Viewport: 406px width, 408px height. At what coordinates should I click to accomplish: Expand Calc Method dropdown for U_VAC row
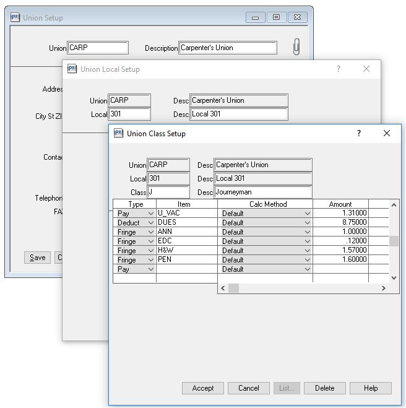[x=308, y=214]
